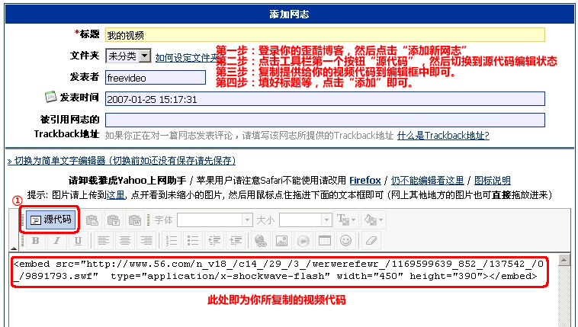Image resolution: width=578 pixels, height=327 pixels.
Task: Click the center align icon
Action: [125, 241]
